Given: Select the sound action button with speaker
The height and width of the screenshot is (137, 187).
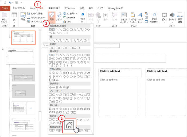Looking at the screenshot, I should (x=82, y=131).
